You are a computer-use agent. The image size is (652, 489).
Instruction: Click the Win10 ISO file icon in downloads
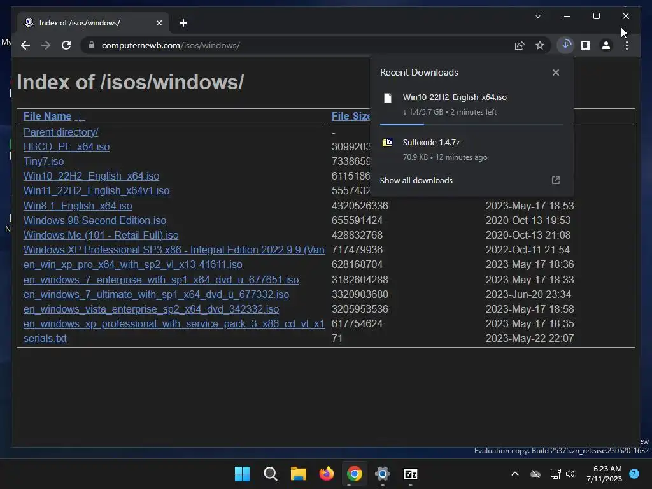click(388, 97)
